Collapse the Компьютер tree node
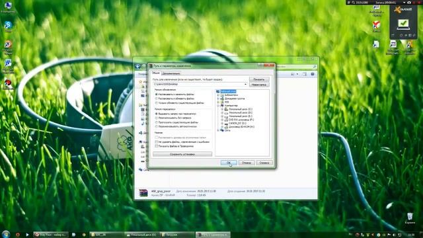Image resolution: width=423 pixels, height=238 pixels. (x=218, y=106)
